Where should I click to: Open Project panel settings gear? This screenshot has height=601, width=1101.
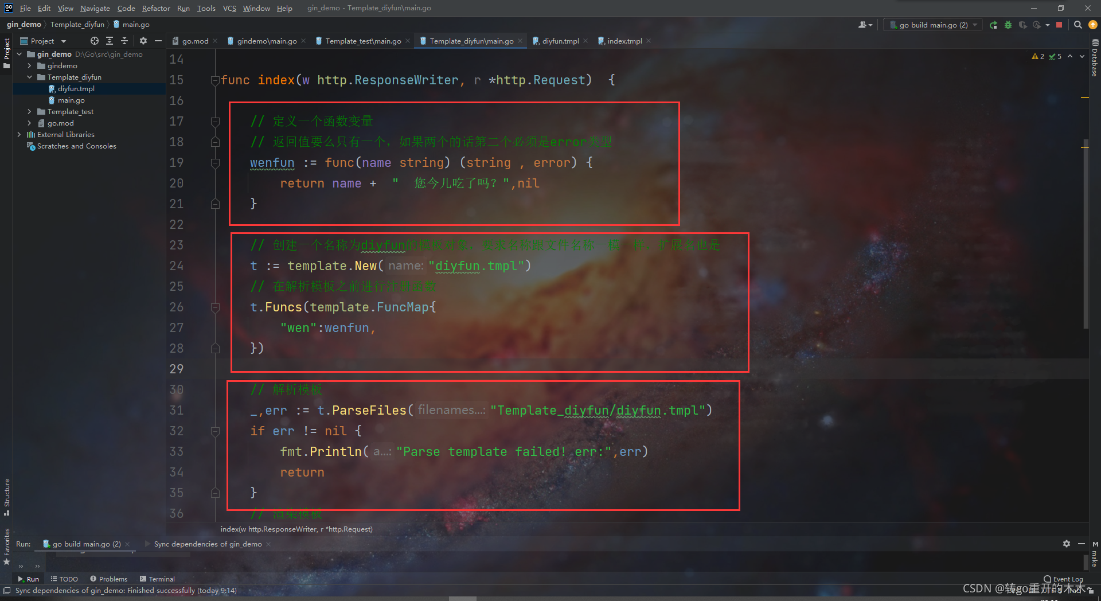[x=143, y=41]
